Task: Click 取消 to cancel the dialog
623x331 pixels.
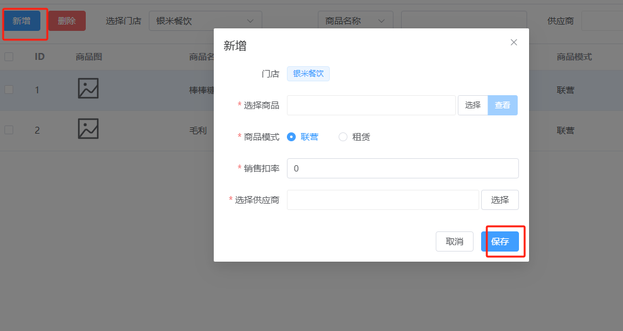Action: pos(454,241)
